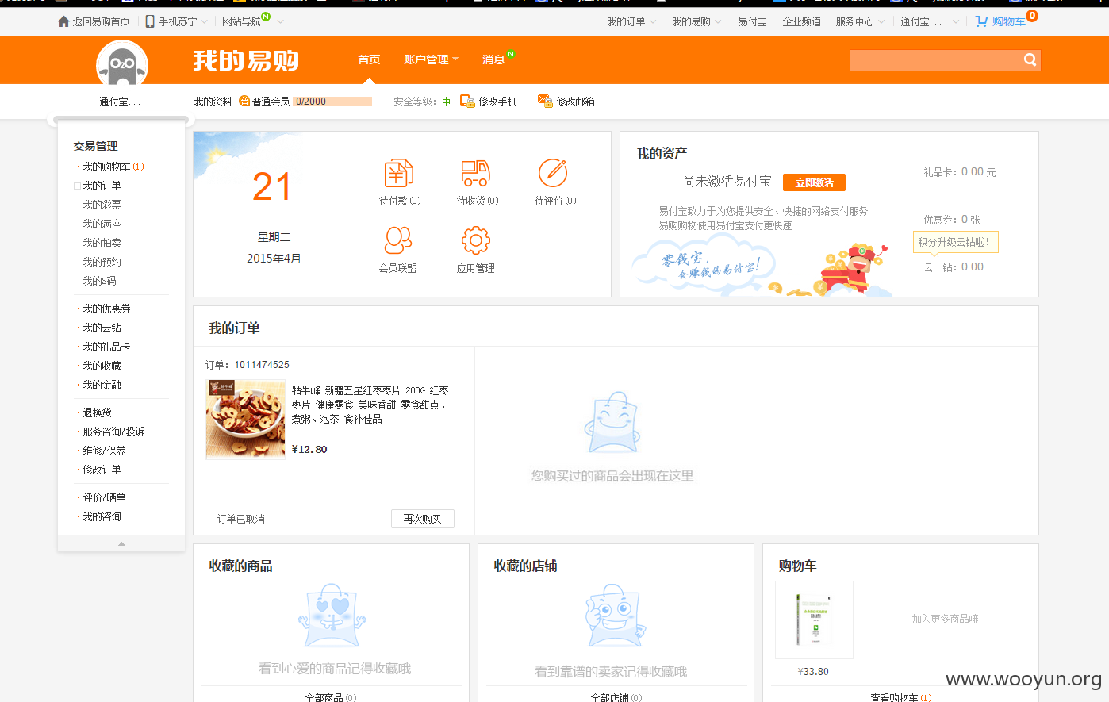
Task: Expand the 我的易购 dropdown in the top bar
Action: (718, 21)
